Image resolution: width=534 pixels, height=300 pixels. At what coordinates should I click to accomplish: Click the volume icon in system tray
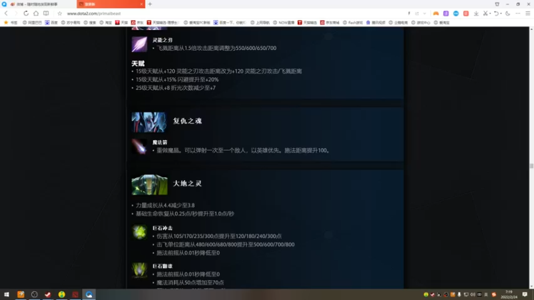pos(473,295)
